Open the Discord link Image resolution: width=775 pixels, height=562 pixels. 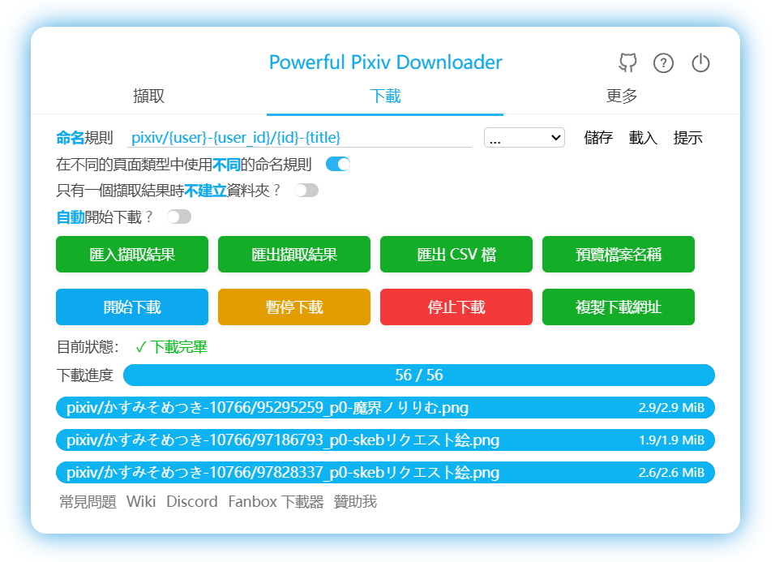(192, 502)
